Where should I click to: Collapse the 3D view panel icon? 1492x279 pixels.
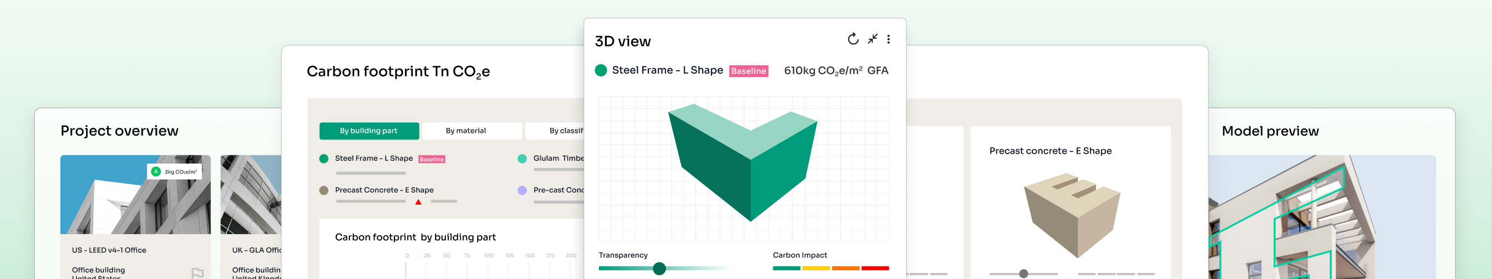[872, 39]
